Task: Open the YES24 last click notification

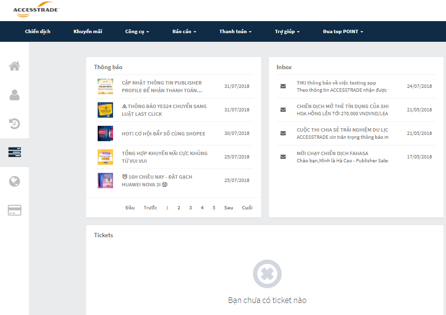Action: (164, 110)
